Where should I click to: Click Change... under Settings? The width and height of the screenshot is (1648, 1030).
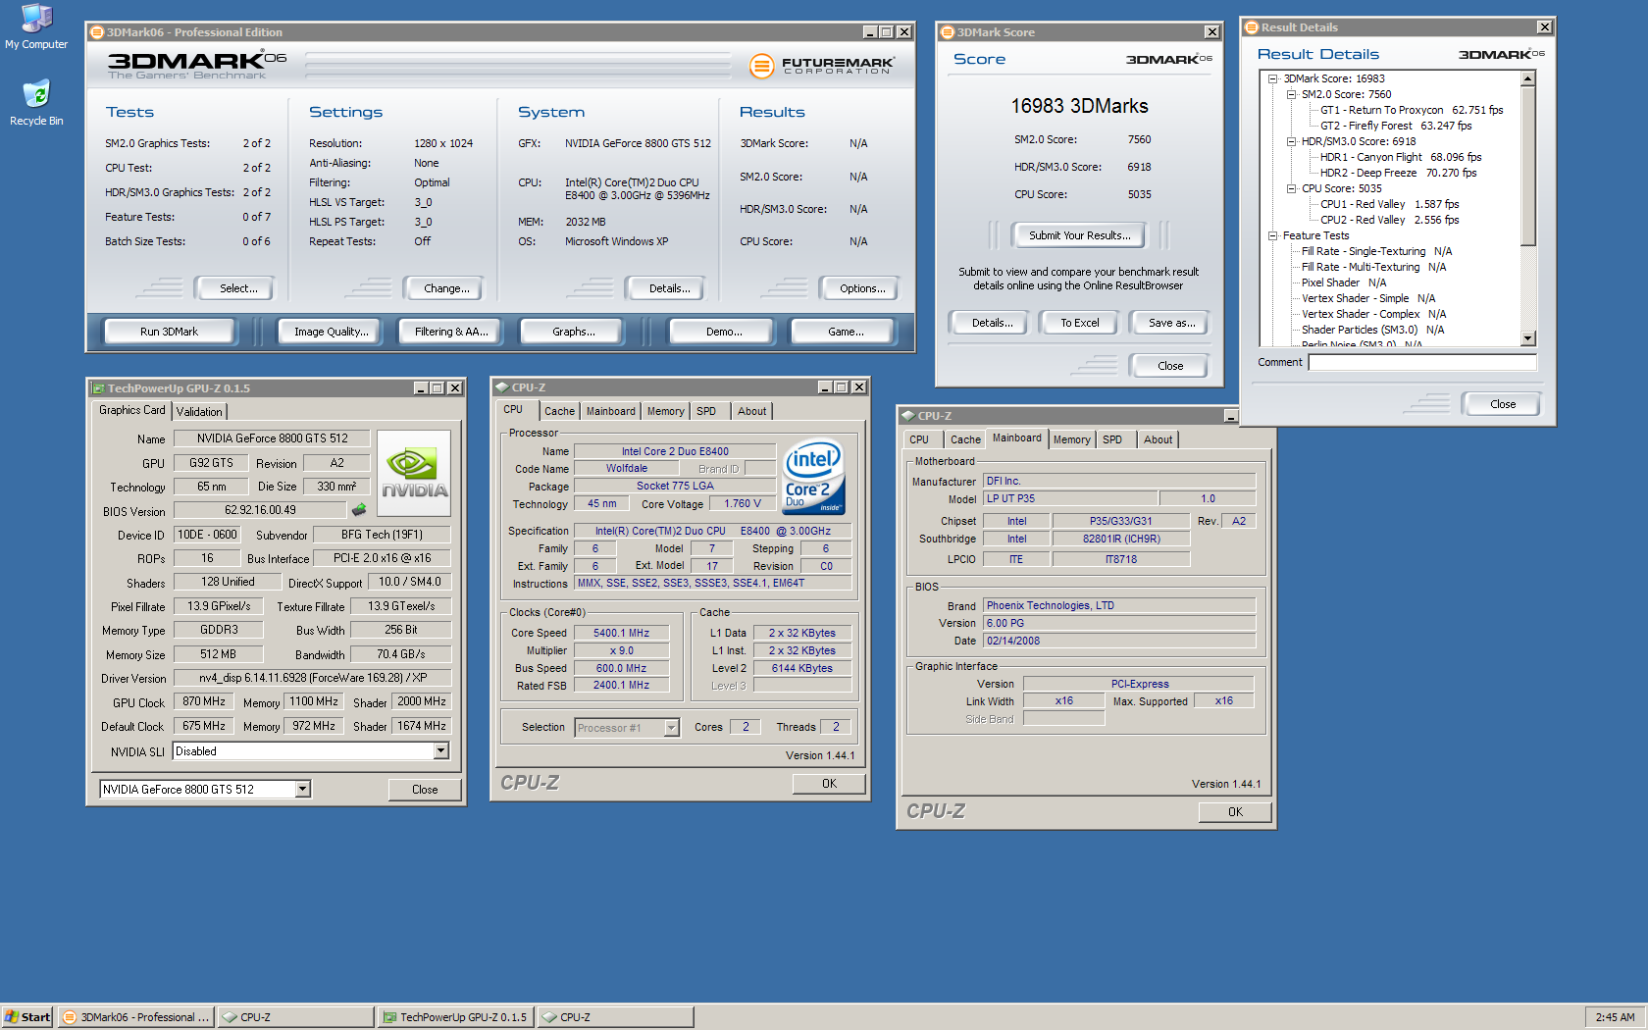(446, 288)
